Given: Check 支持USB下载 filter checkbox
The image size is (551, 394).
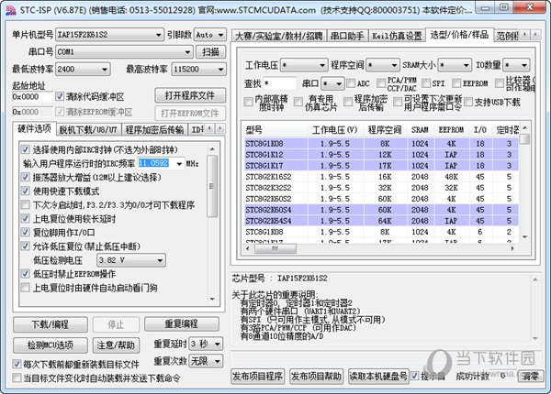Looking at the screenshot, I should pyautogui.click(x=468, y=102).
